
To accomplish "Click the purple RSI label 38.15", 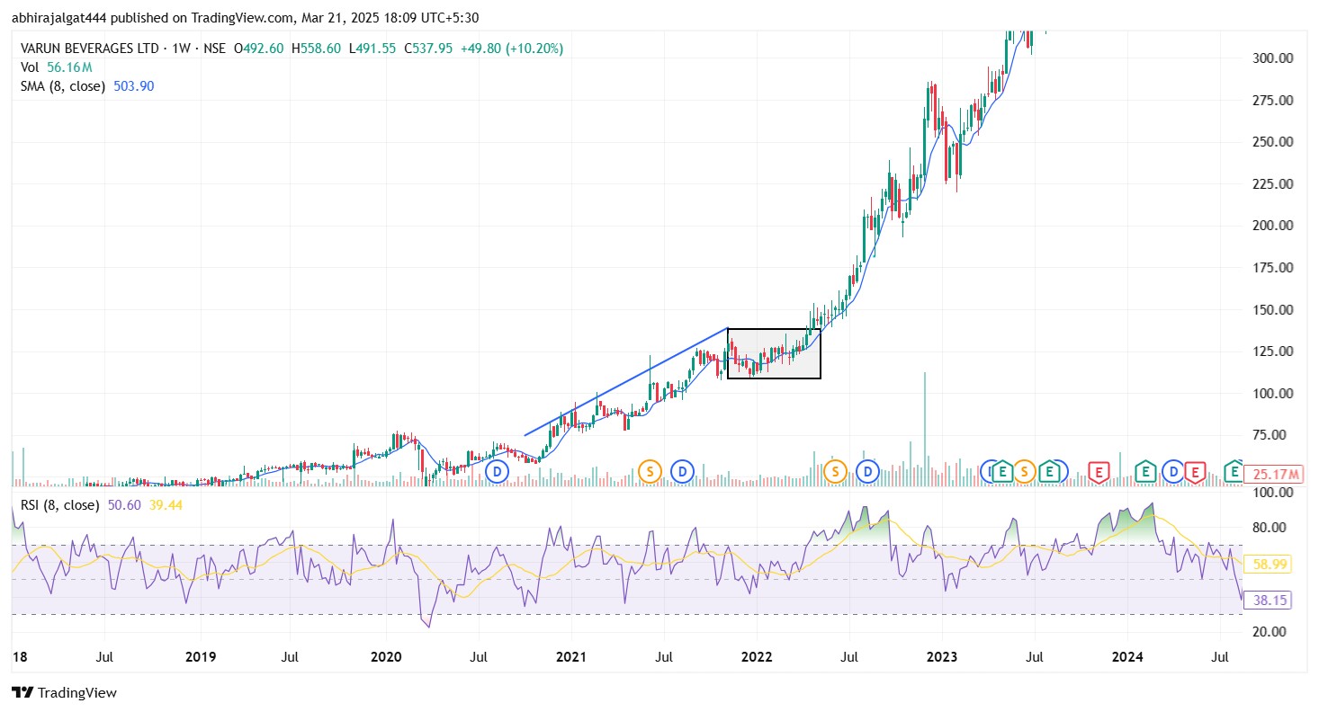I will 1267,601.
